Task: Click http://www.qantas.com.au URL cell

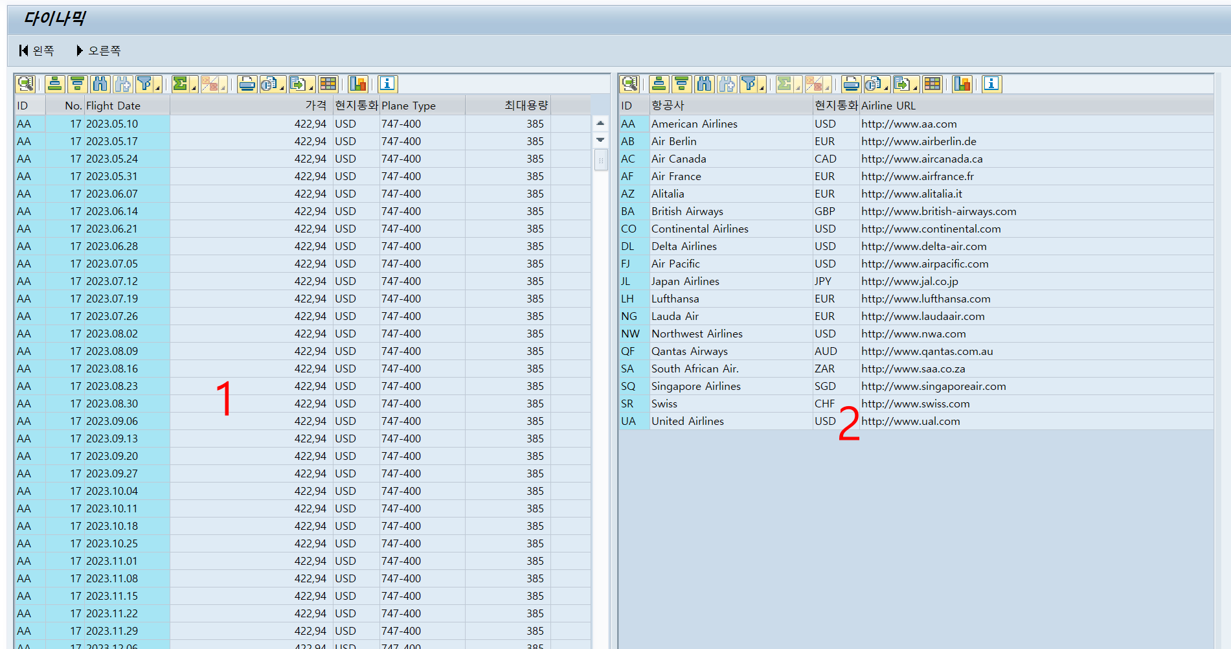Action: (1037, 351)
